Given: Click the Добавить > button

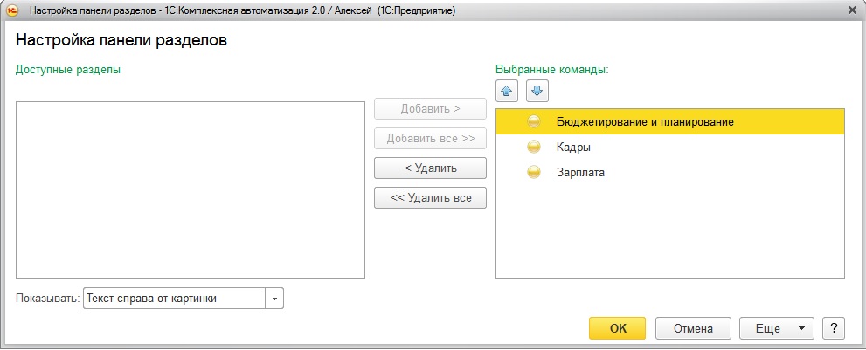Looking at the screenshot, I should 430,109.
